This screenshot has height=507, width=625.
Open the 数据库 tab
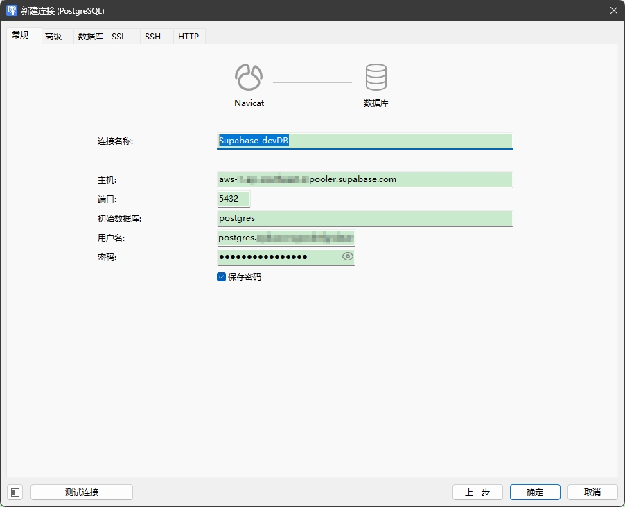(x=91, y=36)
